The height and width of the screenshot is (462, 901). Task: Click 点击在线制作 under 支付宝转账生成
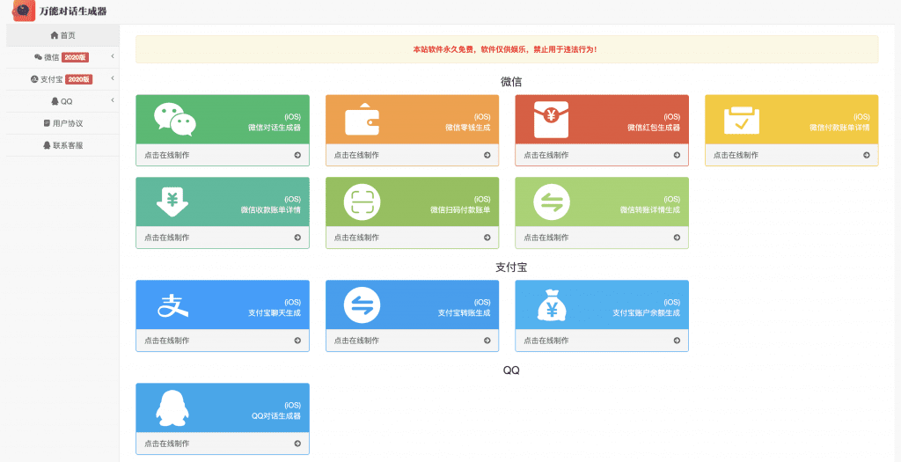356,341
